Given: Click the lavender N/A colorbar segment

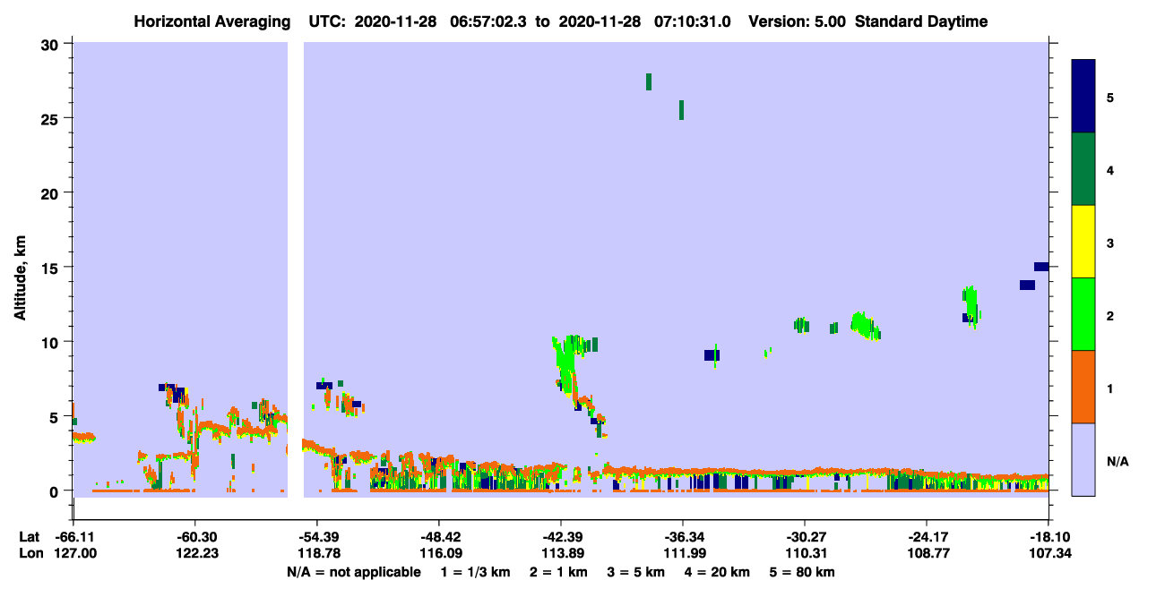Looking at the screenshot, I should [x=1083, y=459].
